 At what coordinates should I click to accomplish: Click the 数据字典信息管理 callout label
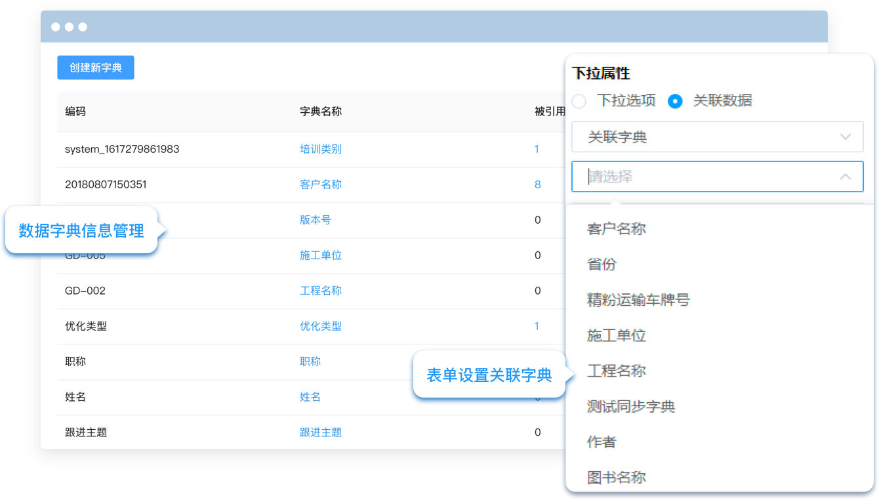[x=81, y=230]
